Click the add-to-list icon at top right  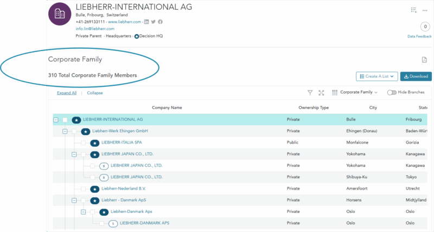[x=414, y=10]
